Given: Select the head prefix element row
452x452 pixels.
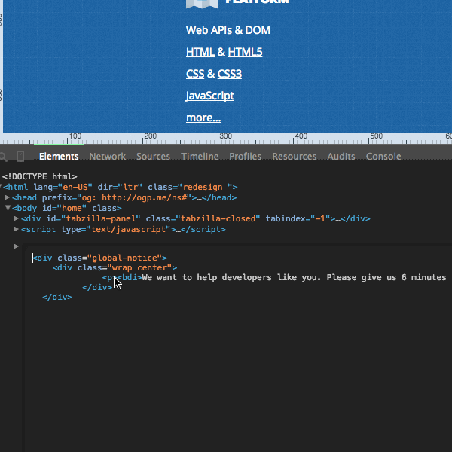Looking at the screenshot, I should [124, 197].
